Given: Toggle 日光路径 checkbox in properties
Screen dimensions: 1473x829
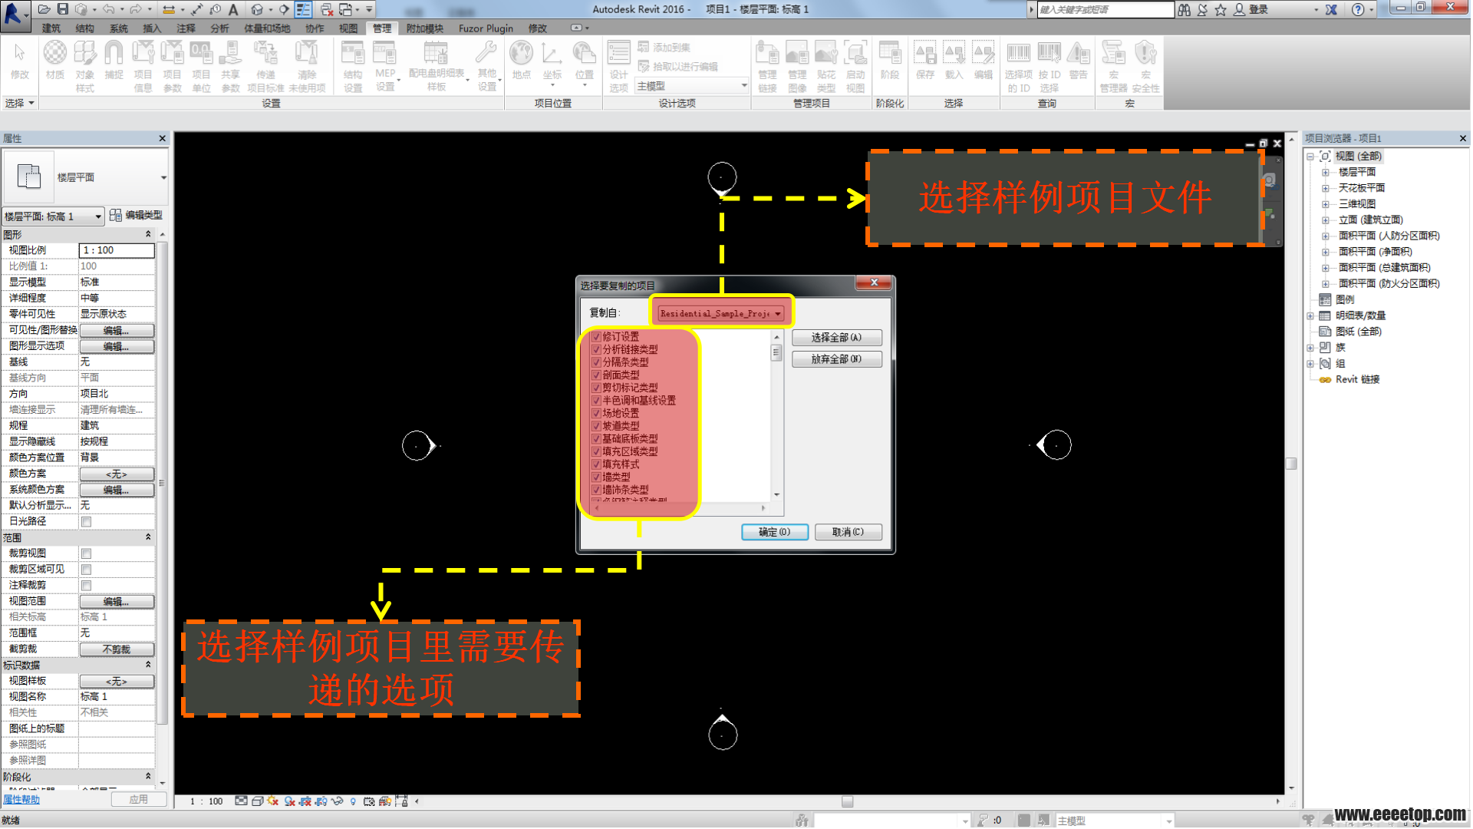Looking at the screenshot, I should pos(87,522).
